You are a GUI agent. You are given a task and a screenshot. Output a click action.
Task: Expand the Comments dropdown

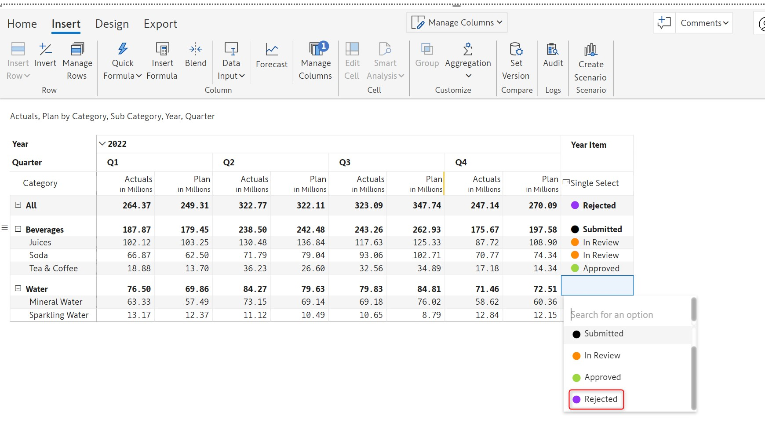point(704,23)
